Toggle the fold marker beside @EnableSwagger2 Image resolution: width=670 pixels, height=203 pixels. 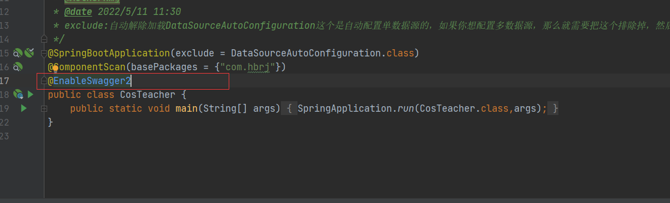tap(44, 81)
